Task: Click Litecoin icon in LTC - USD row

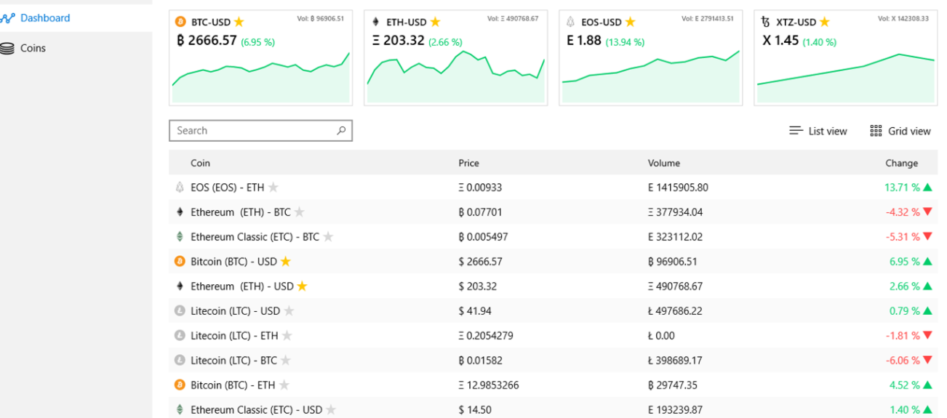Action: tap(180, 311)
